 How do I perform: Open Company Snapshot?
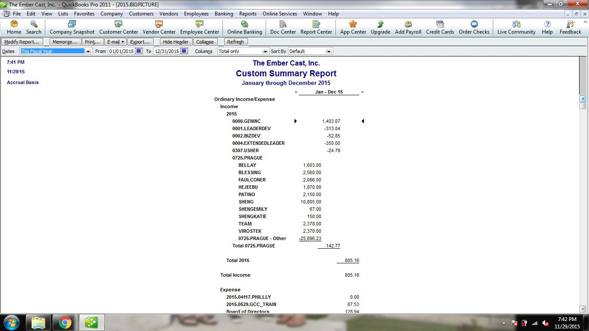tap(72, 27)
